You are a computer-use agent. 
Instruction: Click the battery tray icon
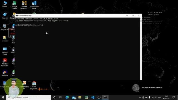(x=146, y=97)
